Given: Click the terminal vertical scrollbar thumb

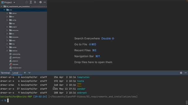Looking at the screenshot, I should click(x=187, y=102).
